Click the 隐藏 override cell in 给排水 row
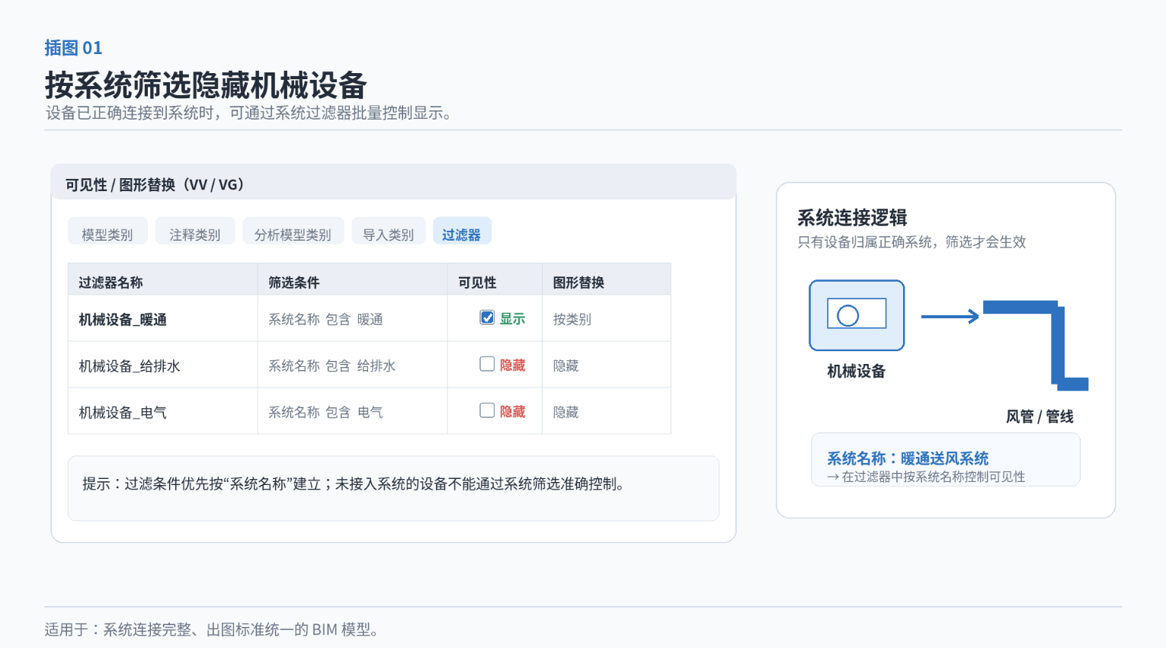The image size is (1166, 648). (x=607, y=365)
